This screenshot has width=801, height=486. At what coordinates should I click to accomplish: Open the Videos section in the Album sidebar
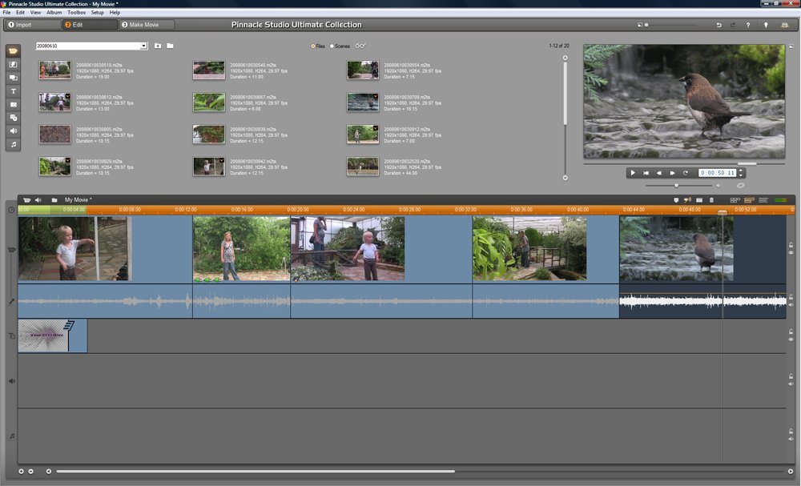click(x=14, y=51)
